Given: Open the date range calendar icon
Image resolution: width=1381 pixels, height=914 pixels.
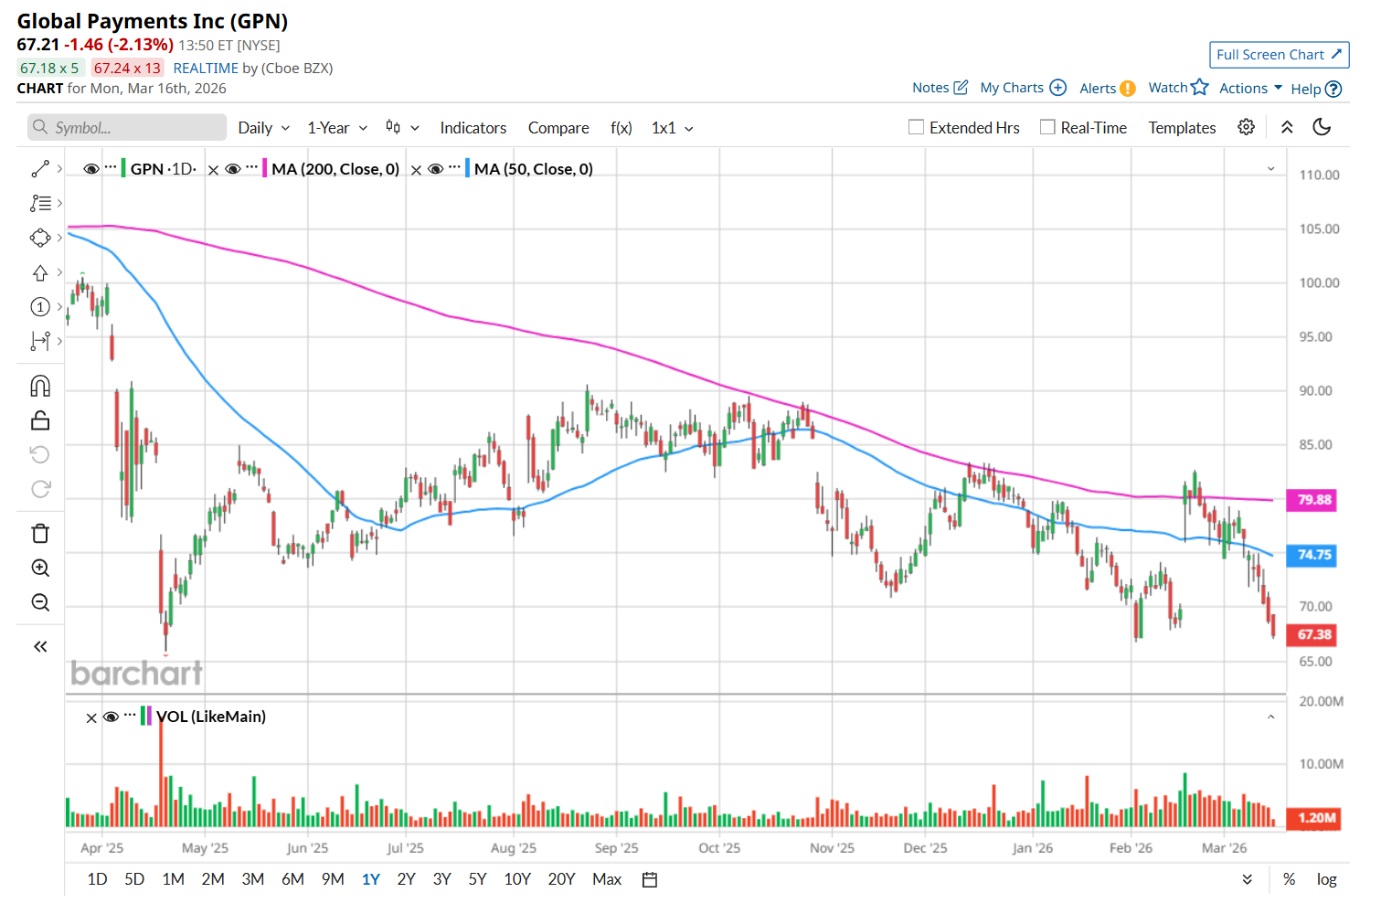Looking at the screenshot, I should [x=650, y=879].
